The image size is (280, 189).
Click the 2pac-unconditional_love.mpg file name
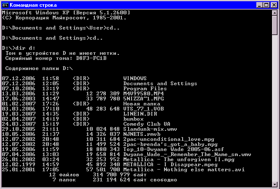click(169, 139)
